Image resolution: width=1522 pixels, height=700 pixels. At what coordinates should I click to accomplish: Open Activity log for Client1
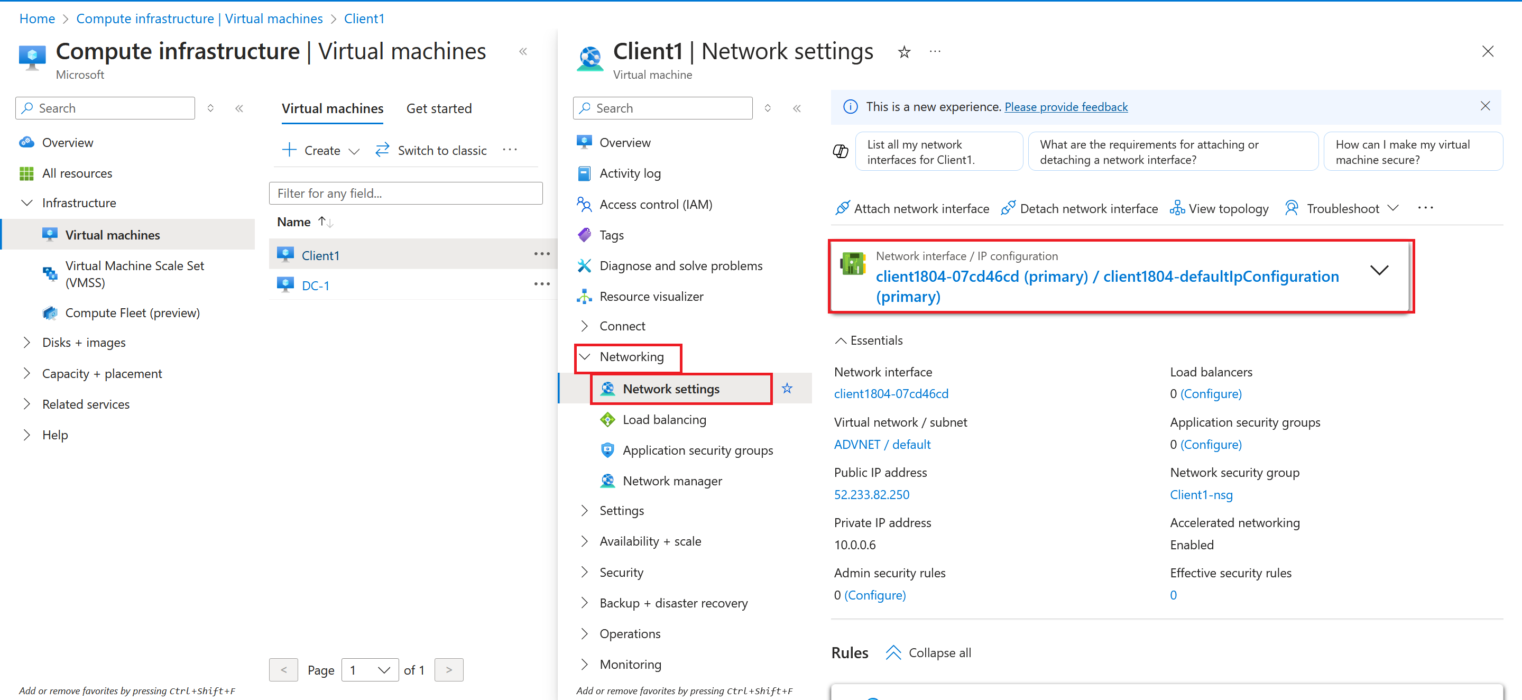tap(630, 173)
